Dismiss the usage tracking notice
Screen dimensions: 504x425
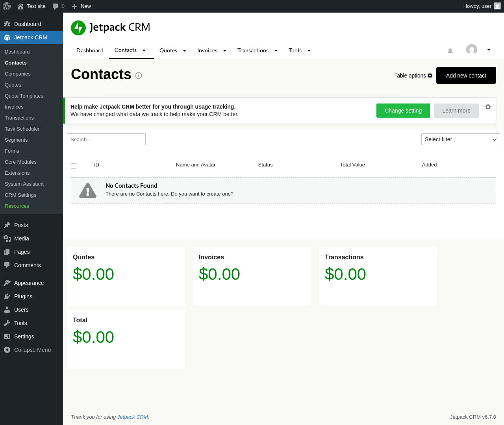click(488, 107)
